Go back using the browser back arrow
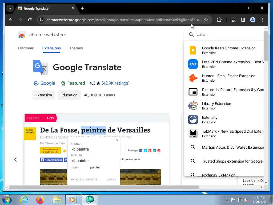Viewport: 273px width, 205px height. pyautogui.click(x=11, y=20)
